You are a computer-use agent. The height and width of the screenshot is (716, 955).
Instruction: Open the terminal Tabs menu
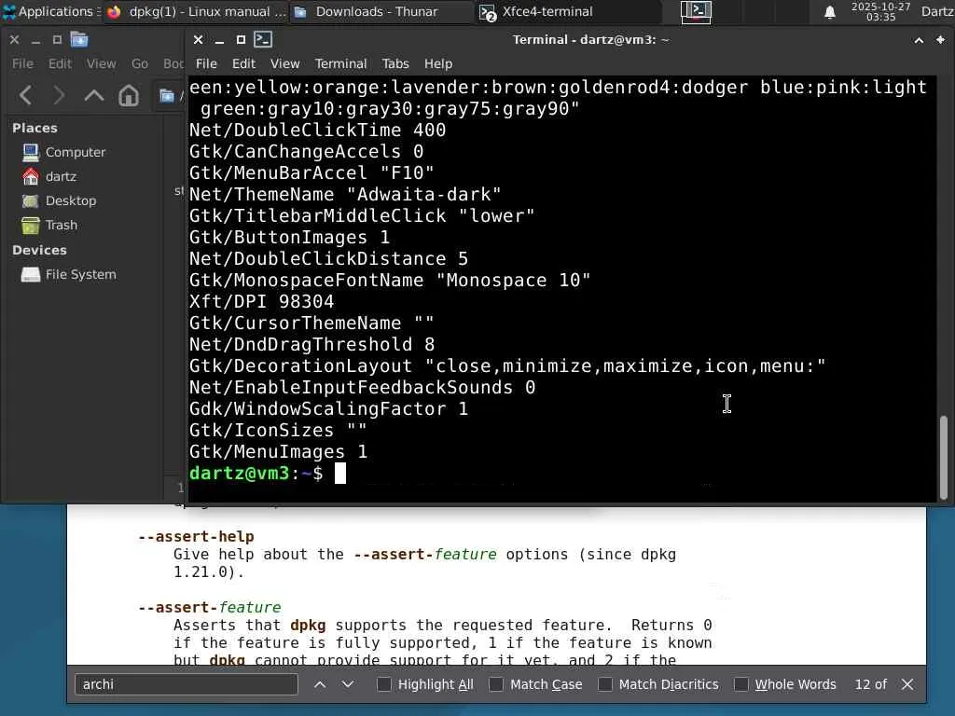coord(395,63)
